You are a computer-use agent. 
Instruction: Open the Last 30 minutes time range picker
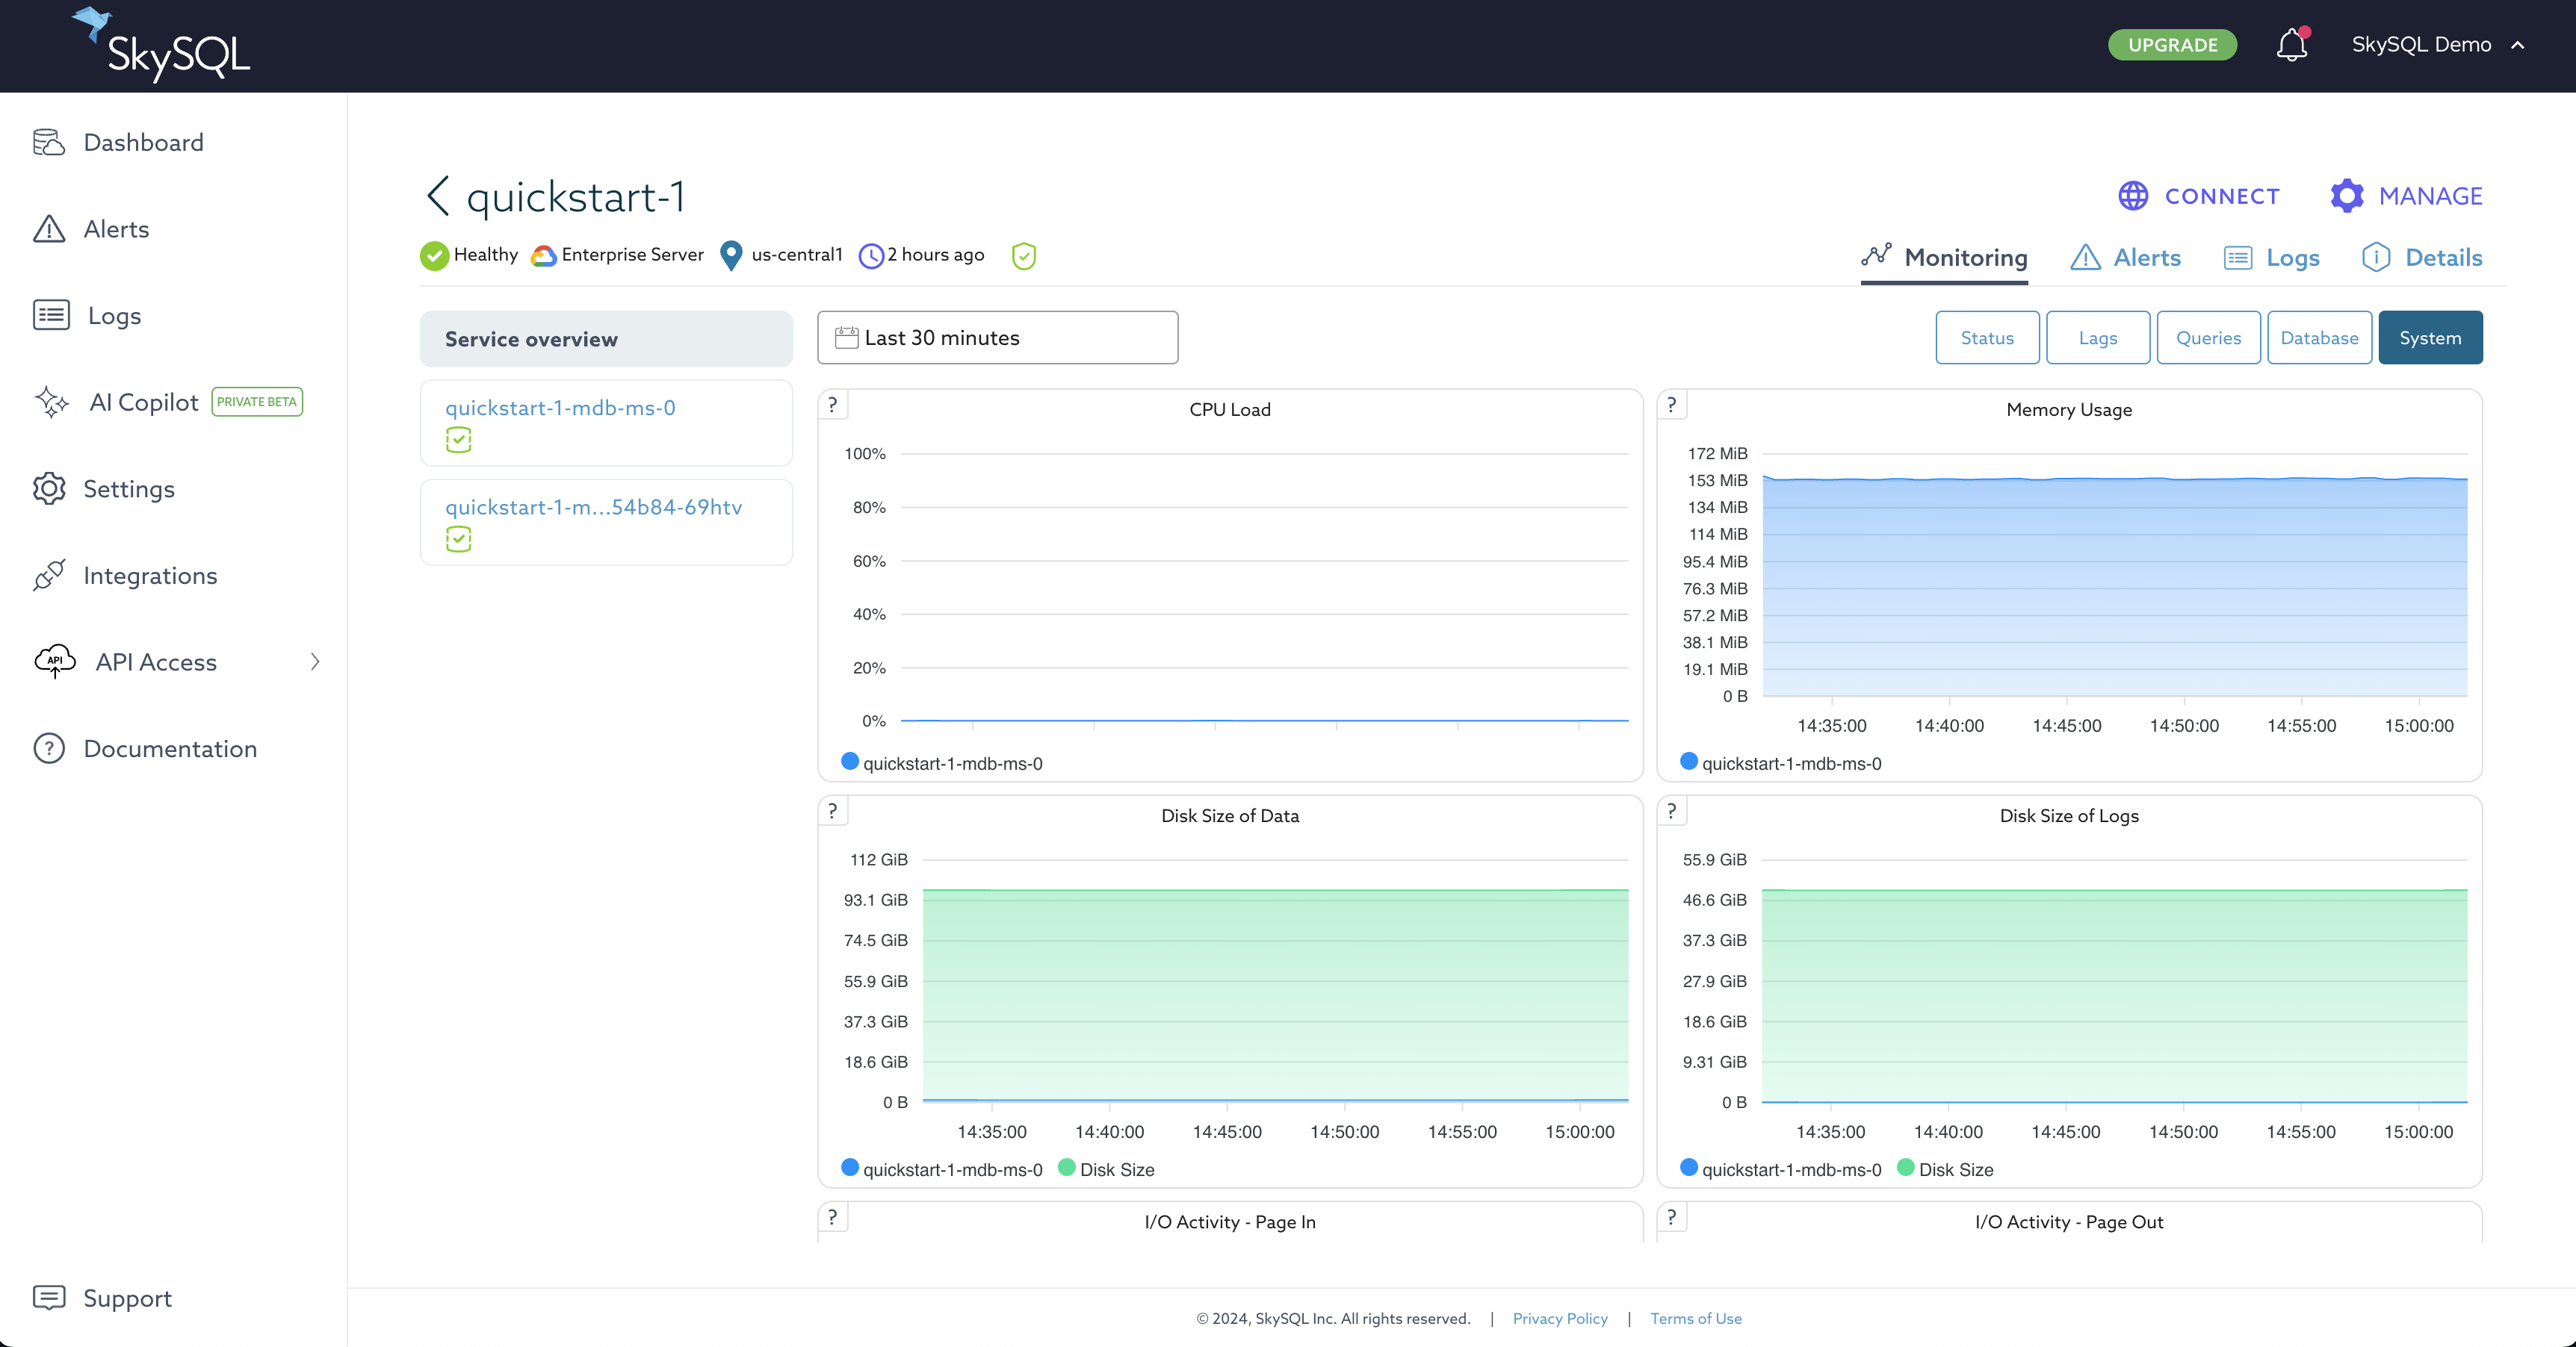(x=996, y=337)
